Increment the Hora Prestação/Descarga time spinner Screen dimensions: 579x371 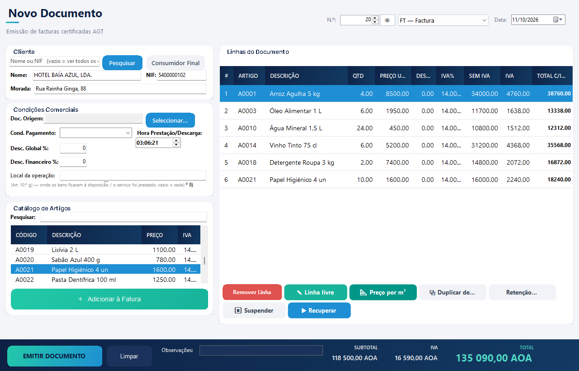click(x=176, y=141)
